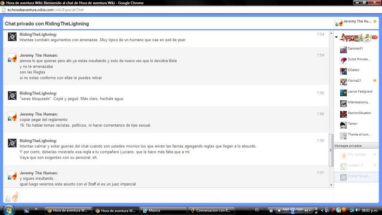Screen dimensions: 382x215
Task: Stop the taskbar media player
Action: pyautogui.click(x=279, y=210)
